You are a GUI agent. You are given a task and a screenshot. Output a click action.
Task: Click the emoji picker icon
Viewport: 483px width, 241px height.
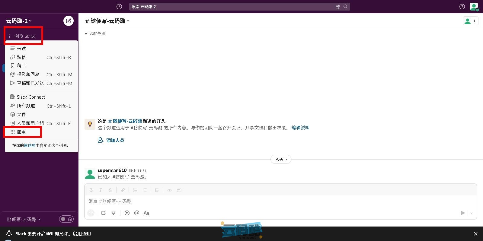(127, 213)
